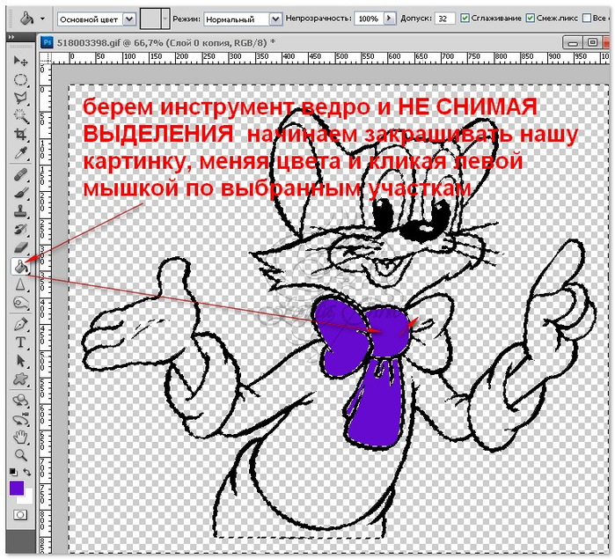Select the Hand tool

click(x=20, y=437)
